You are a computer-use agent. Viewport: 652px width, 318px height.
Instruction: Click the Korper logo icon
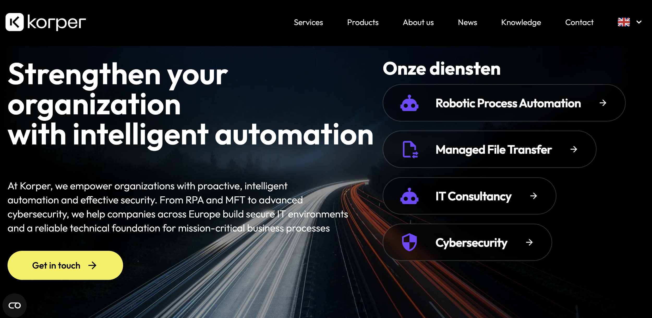(x=15, y=22)
